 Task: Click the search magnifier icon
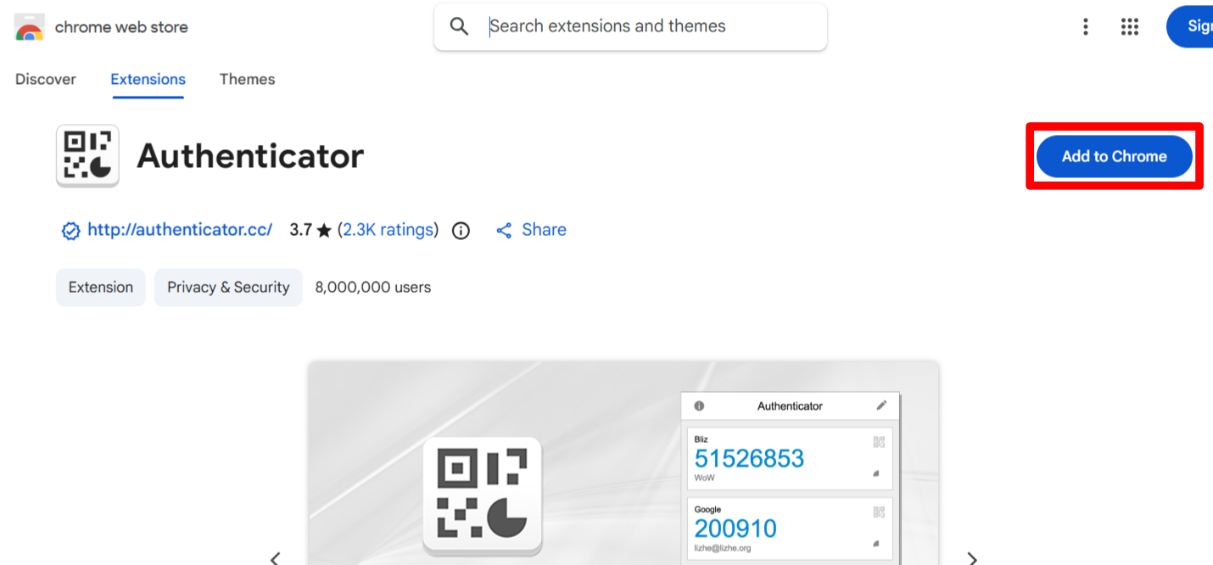pyautogui.click(x=459, y=26)
